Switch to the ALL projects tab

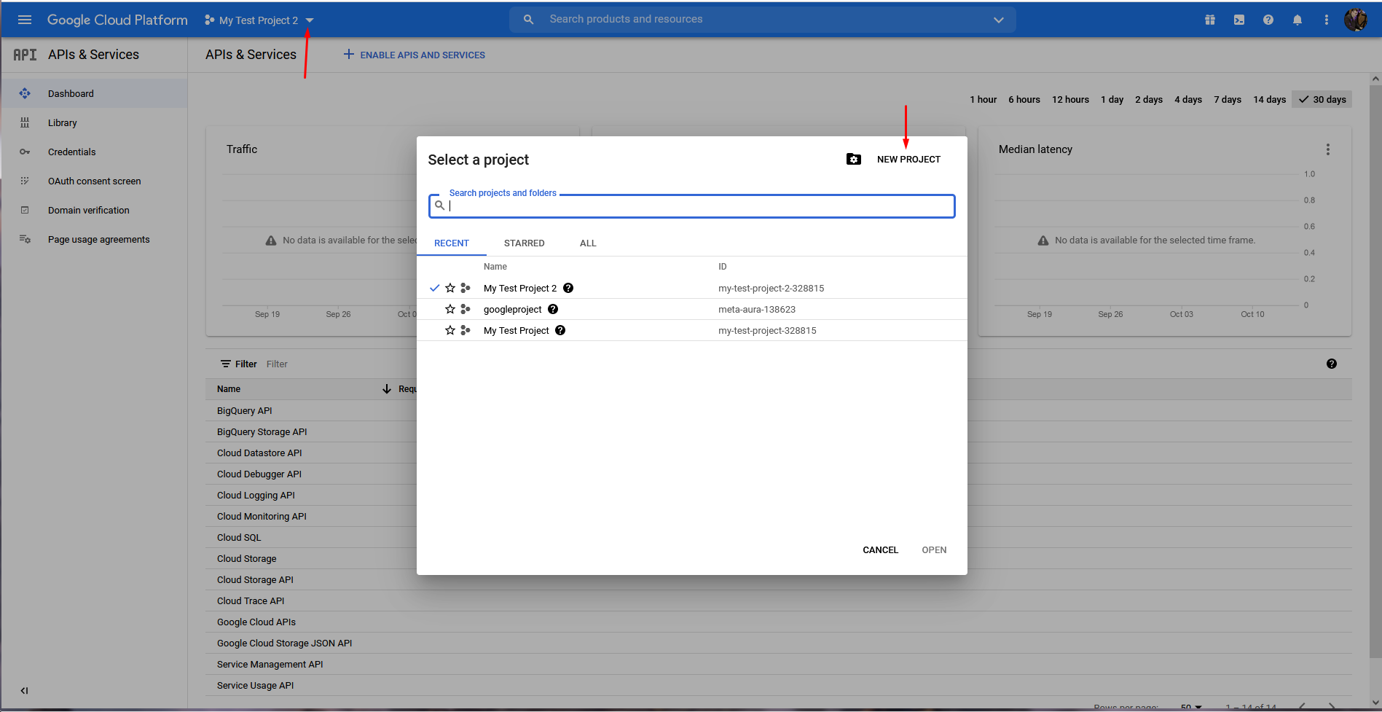tap(587, 243)
